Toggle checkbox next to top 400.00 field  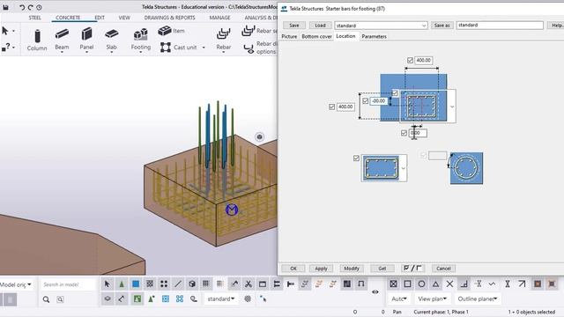point(410,61)
